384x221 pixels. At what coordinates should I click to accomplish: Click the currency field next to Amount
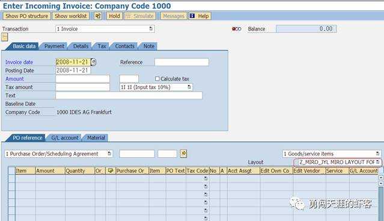point(129,79)
